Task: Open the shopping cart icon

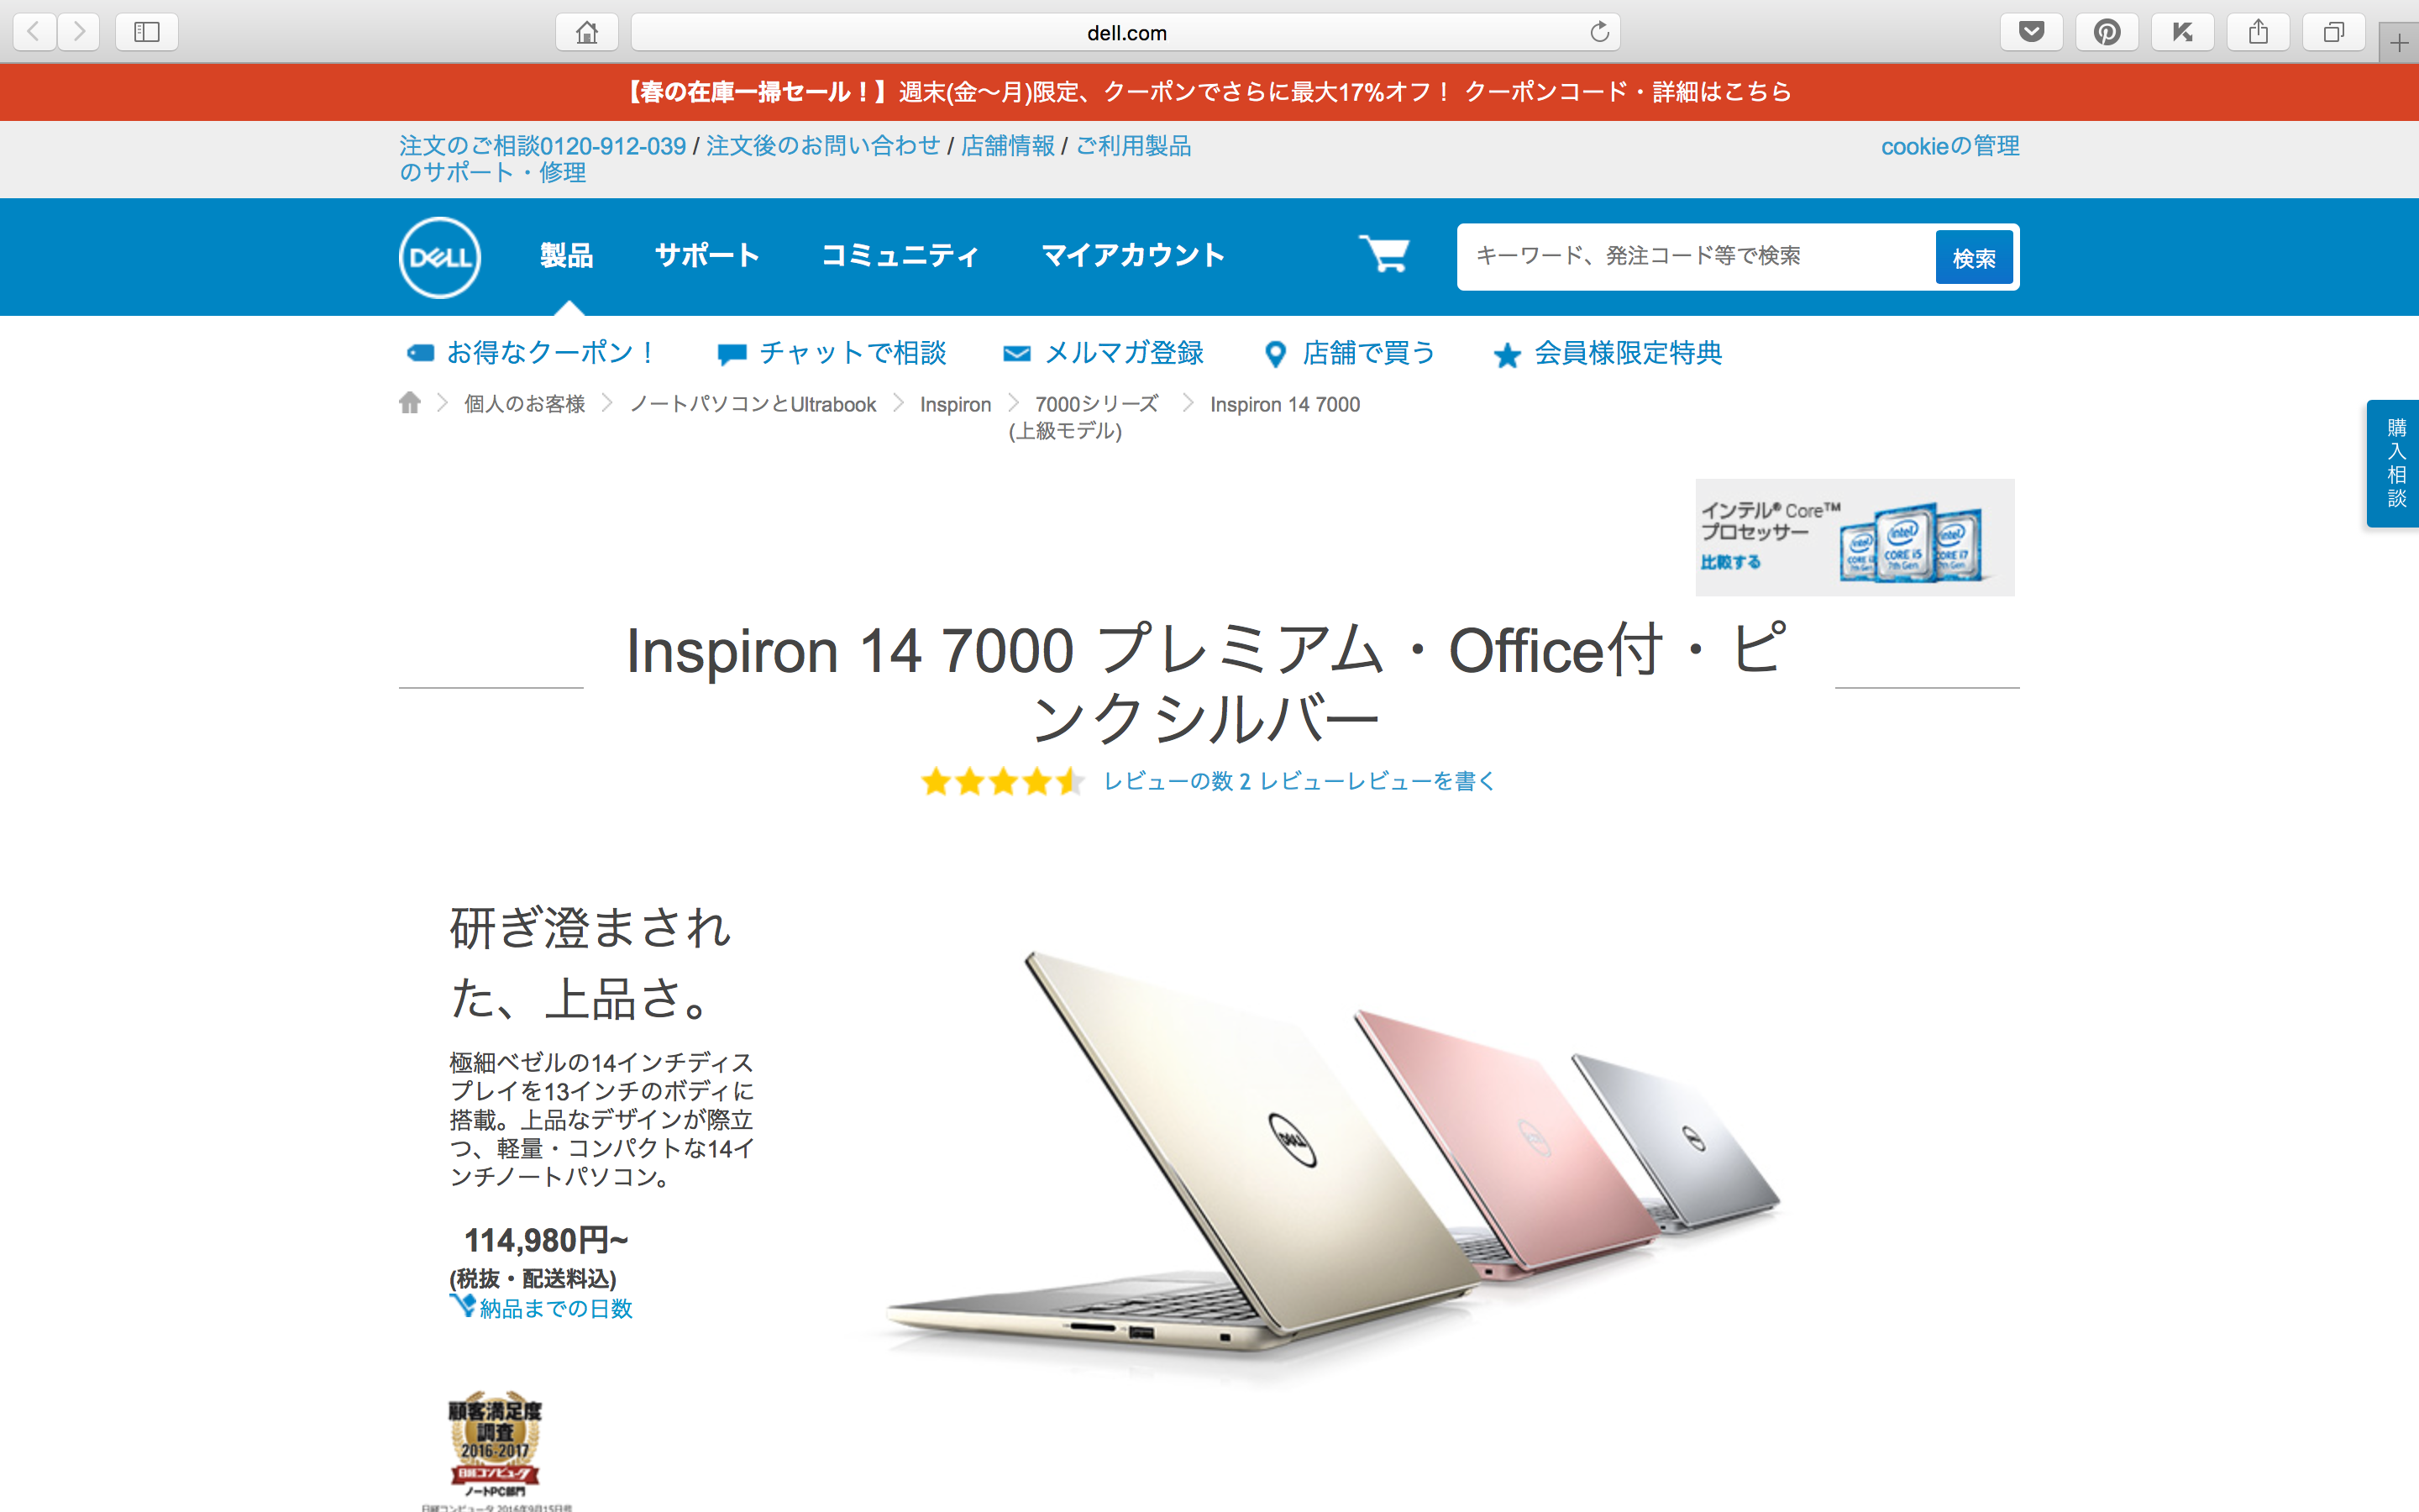Action: point(1384,255)
